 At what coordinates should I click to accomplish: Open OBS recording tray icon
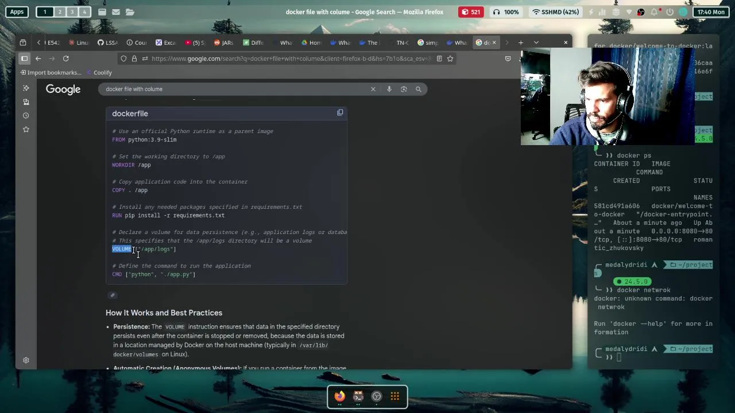pos(641,12)
